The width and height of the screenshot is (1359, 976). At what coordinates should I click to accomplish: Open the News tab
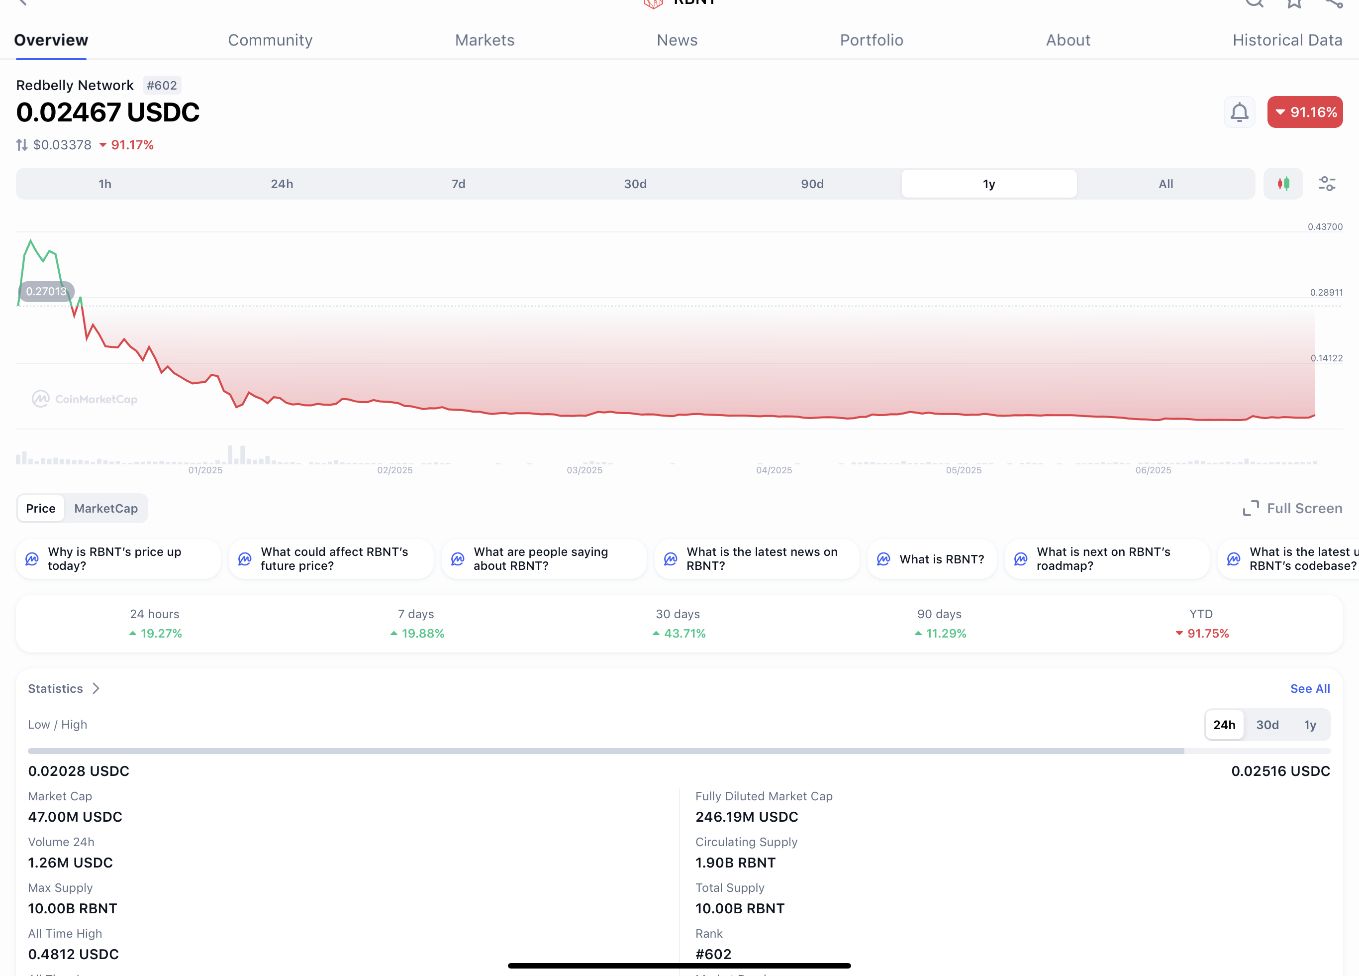pos(677,40)
